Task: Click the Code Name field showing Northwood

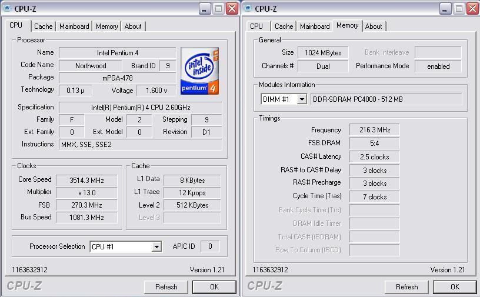Action: 91,65
